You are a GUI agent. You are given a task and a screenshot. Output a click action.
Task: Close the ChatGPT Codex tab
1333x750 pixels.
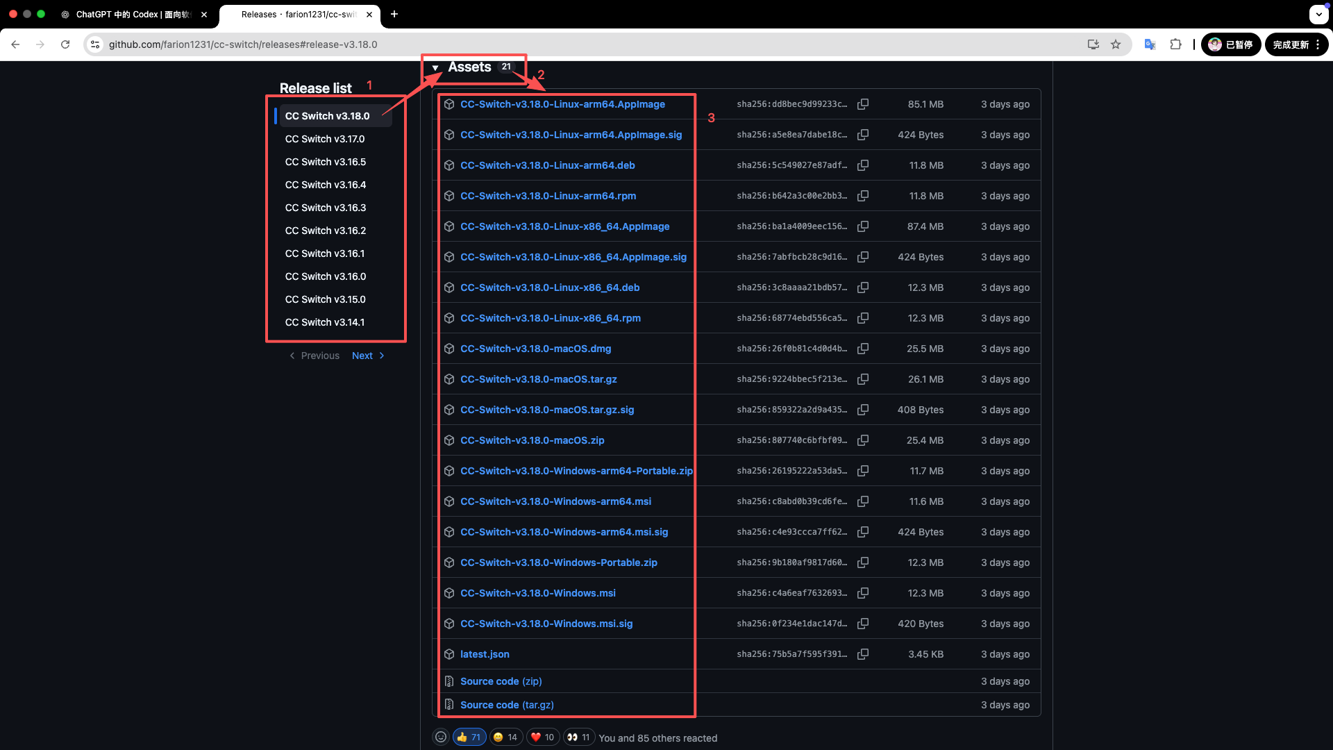click(x=204, y=15)
